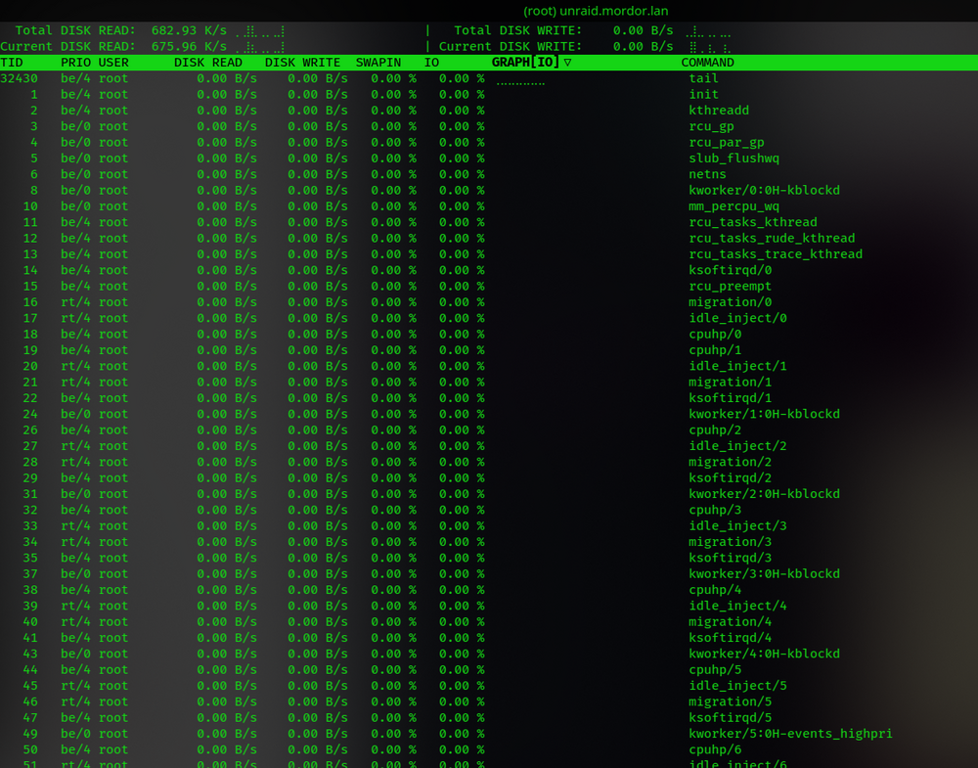Click the USER column header
This screenshot has height=768, width=978.
[x=113, y=63]
